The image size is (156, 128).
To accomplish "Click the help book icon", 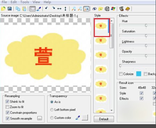I will pyautogui.click(x=128, y=9).
